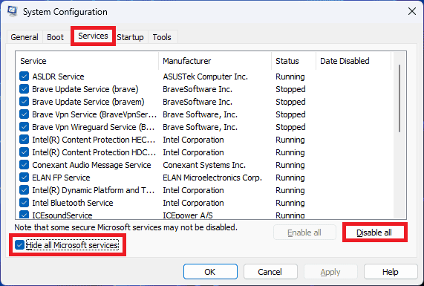Select the Services tab
This screenshot has width=424, height=286.
(x=93, y=36)
